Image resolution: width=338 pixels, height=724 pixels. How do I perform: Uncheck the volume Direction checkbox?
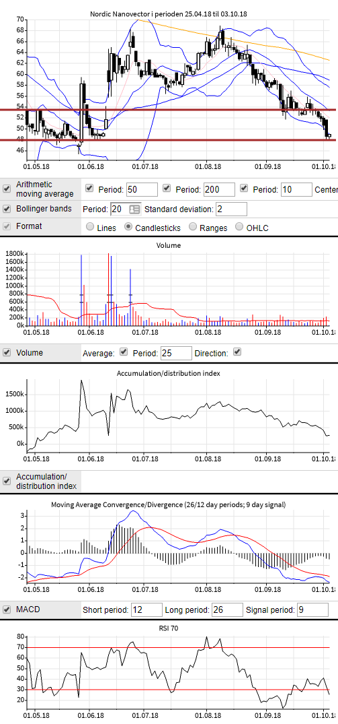[237, 352]
